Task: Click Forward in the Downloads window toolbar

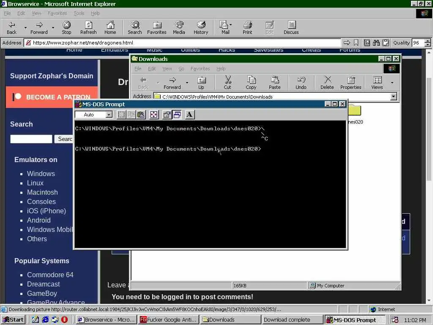Action: coord(173,83)
